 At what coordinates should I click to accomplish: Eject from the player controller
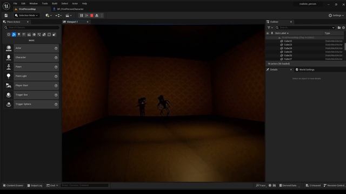point(97,16)
